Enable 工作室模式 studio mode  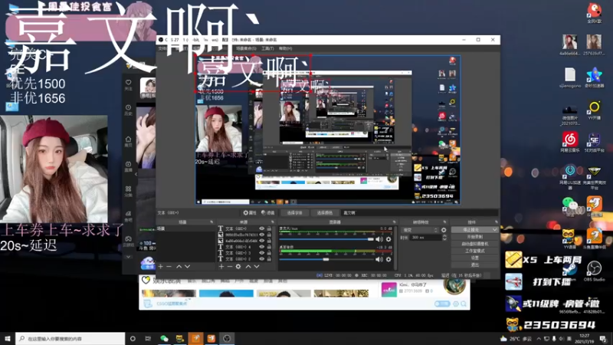click(474, 251)
